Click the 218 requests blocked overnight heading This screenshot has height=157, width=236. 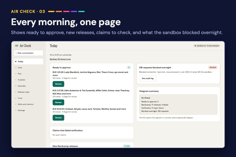(155, 68)
